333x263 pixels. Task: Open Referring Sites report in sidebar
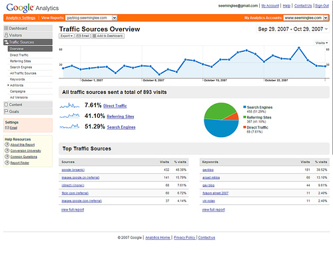click(20, 61)
